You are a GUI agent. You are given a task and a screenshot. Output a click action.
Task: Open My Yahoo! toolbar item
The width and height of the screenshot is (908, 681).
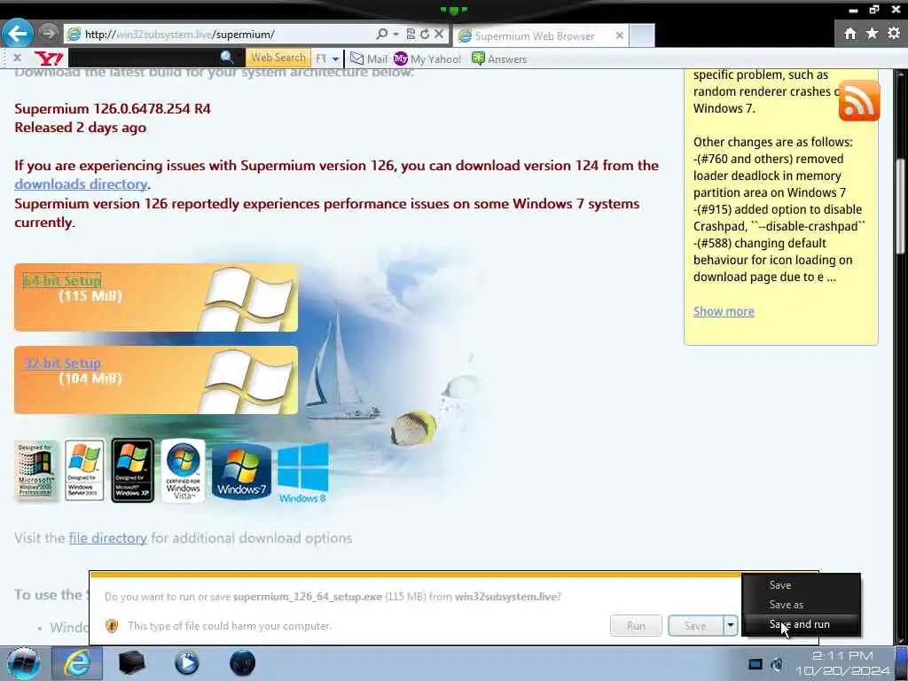click(x=427, y=59)
